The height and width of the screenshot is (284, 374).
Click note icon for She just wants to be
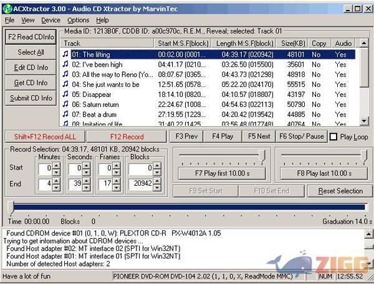pos(65,85)
